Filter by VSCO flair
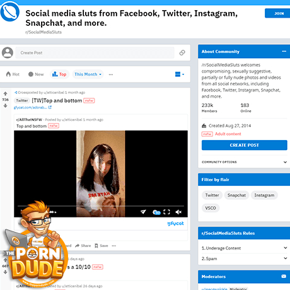 tap(211, 208)
